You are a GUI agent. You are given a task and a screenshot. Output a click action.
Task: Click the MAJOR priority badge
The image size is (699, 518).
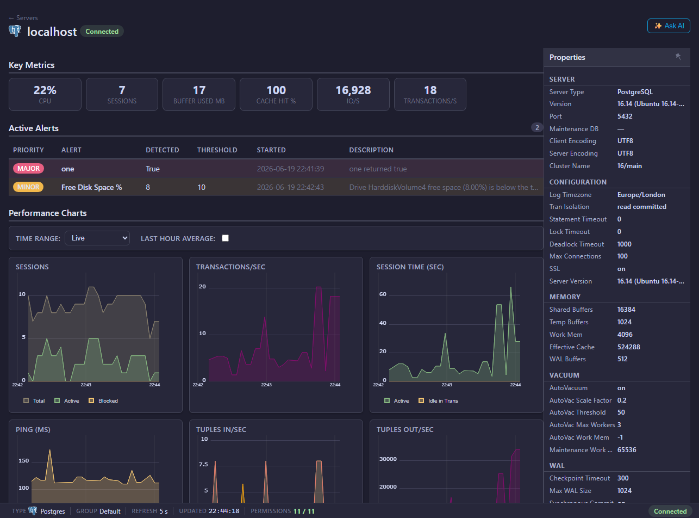pos(28,169)
